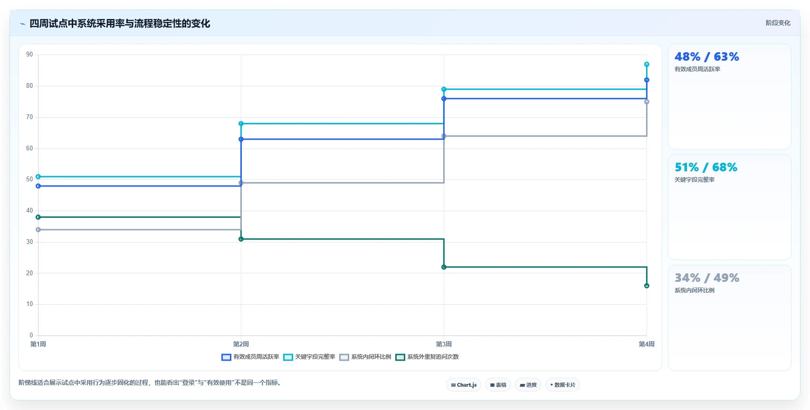Select the 表格 chip
This screenshot has width=810, height=410.
pyautogui.click(x=498, y=385)
